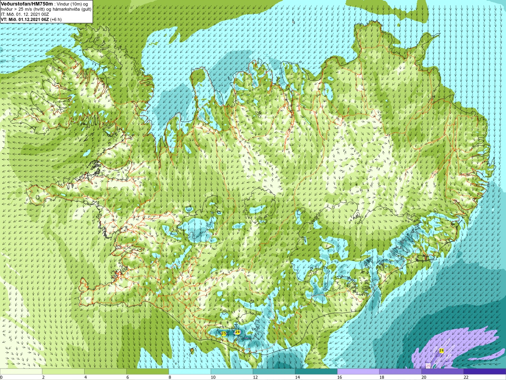The image size is (506, 380).
Task: Click the 8–10 m/s light cyan swatch
Action: click(190, 372)
